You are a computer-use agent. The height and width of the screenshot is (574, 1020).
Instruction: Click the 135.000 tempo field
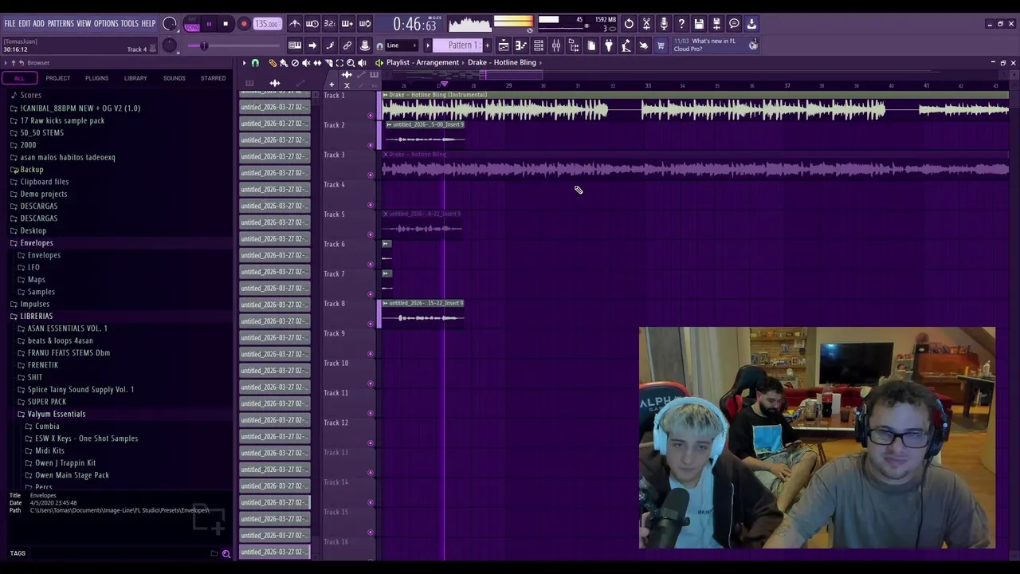pos(267,24)
